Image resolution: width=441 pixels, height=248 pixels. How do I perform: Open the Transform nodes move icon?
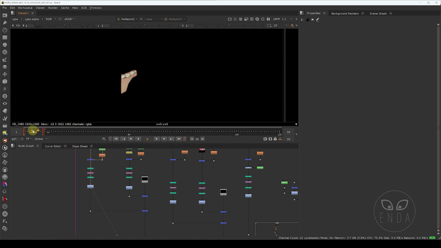5,74
